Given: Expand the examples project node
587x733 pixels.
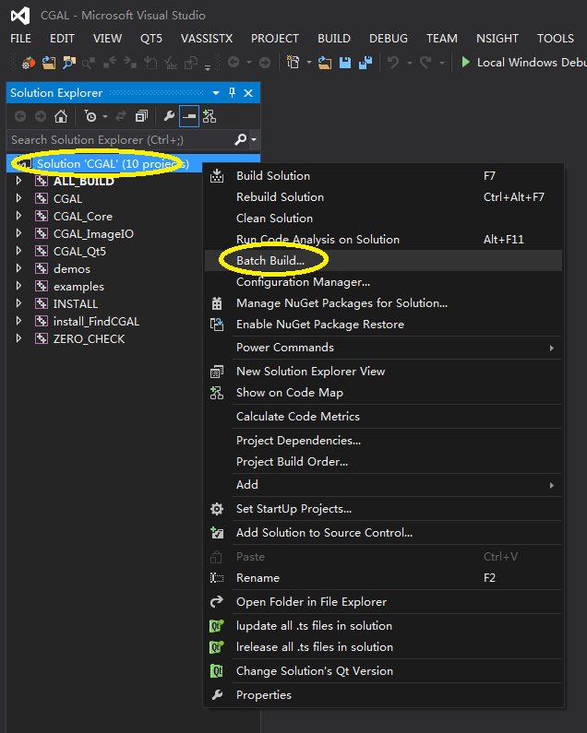Looking at the screenshot, I should [18, 286].
